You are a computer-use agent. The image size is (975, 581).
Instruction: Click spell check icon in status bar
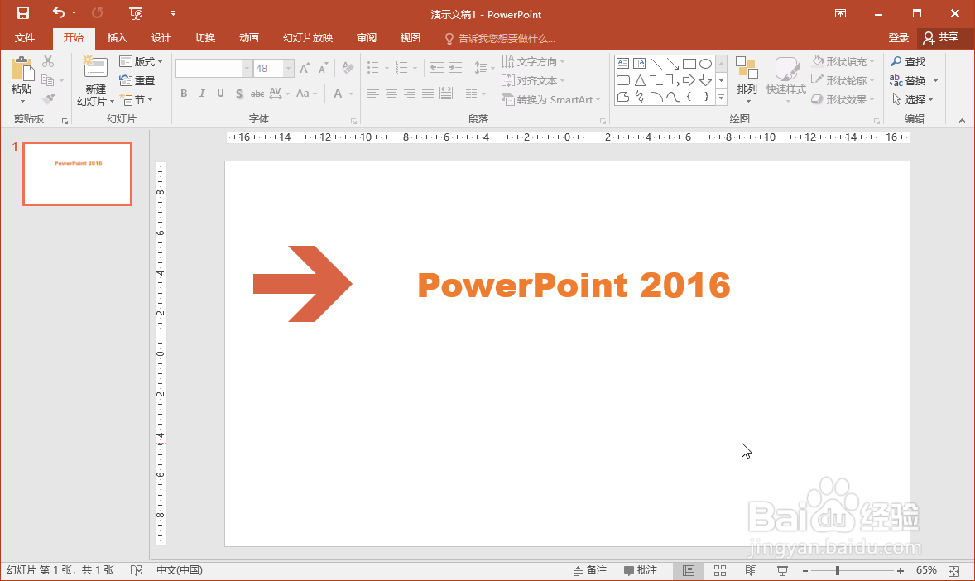tap(137, 569)
